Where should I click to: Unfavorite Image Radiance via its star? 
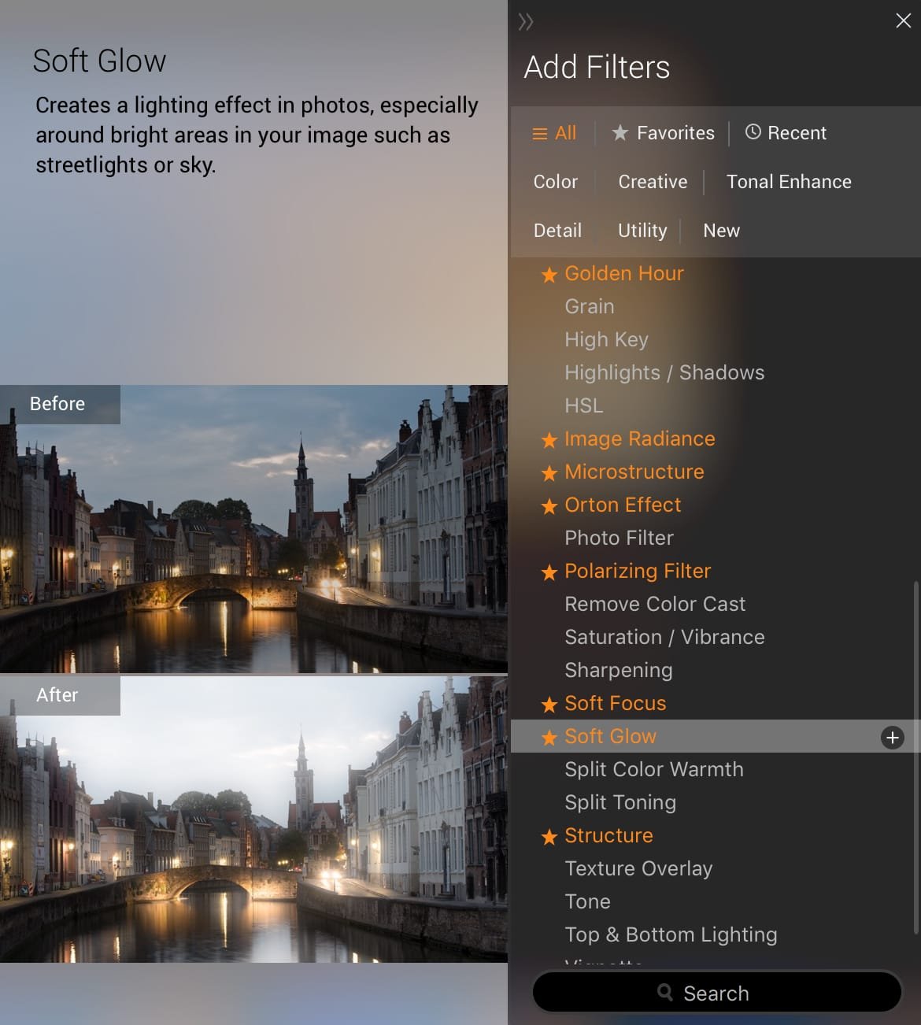click(x=549, y=440)
